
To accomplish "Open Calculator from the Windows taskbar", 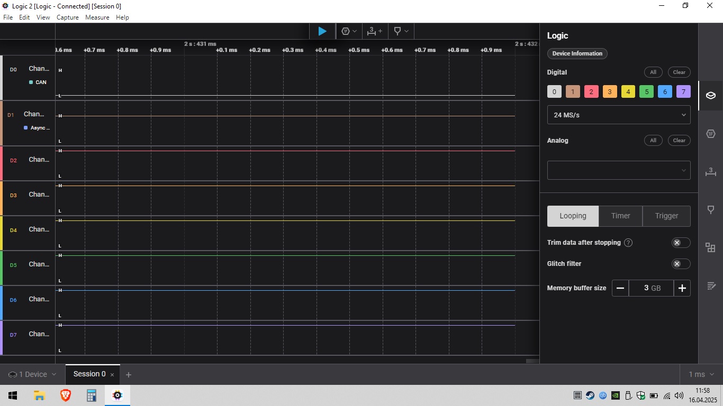I will [x=91, y=395].
